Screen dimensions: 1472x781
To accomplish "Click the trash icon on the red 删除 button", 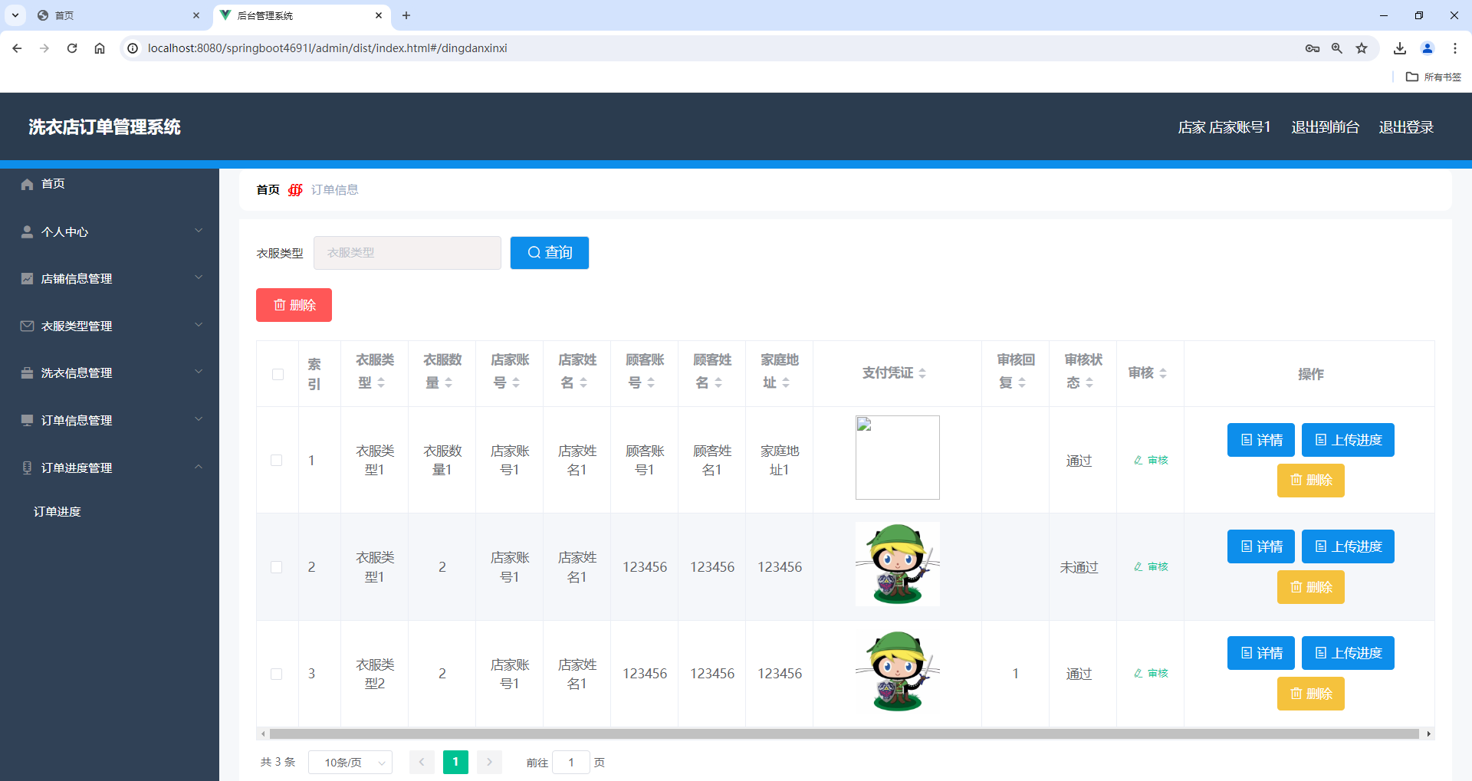I will point(281,304).
